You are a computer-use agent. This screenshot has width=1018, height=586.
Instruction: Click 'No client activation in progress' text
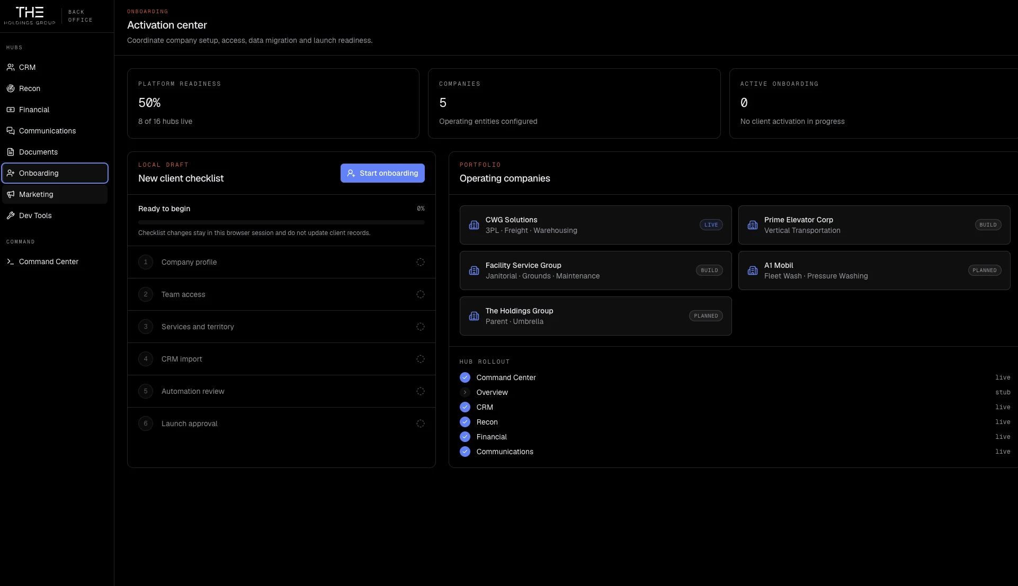click(792, 121)
